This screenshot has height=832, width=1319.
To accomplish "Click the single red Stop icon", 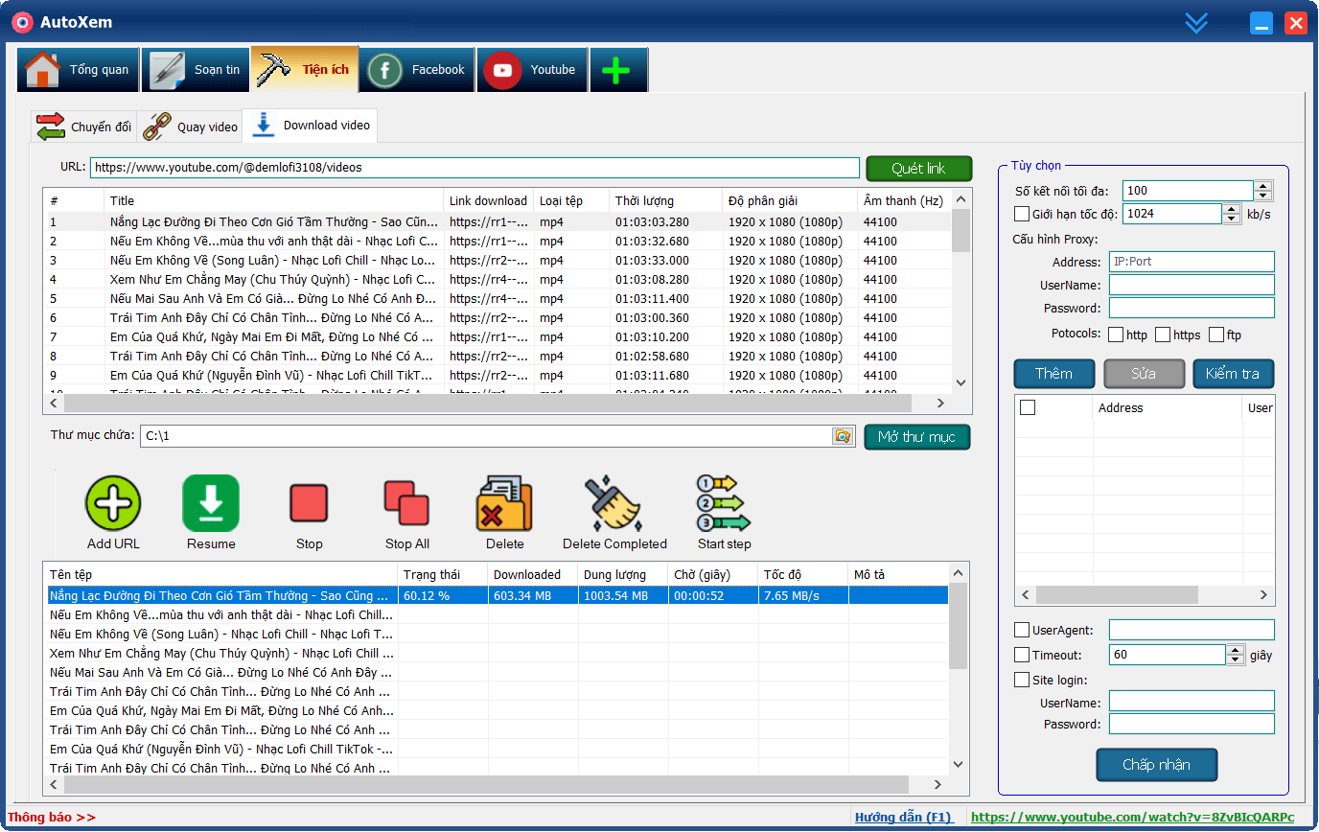I will [x=309, y=503].
